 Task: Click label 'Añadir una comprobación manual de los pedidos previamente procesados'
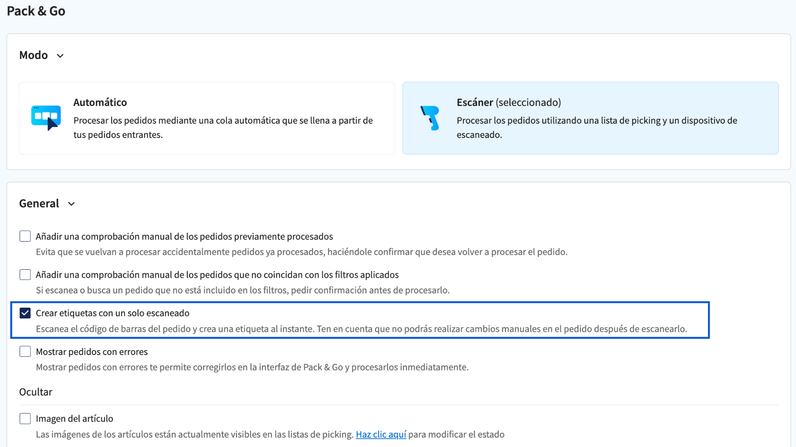coord(184,236)
